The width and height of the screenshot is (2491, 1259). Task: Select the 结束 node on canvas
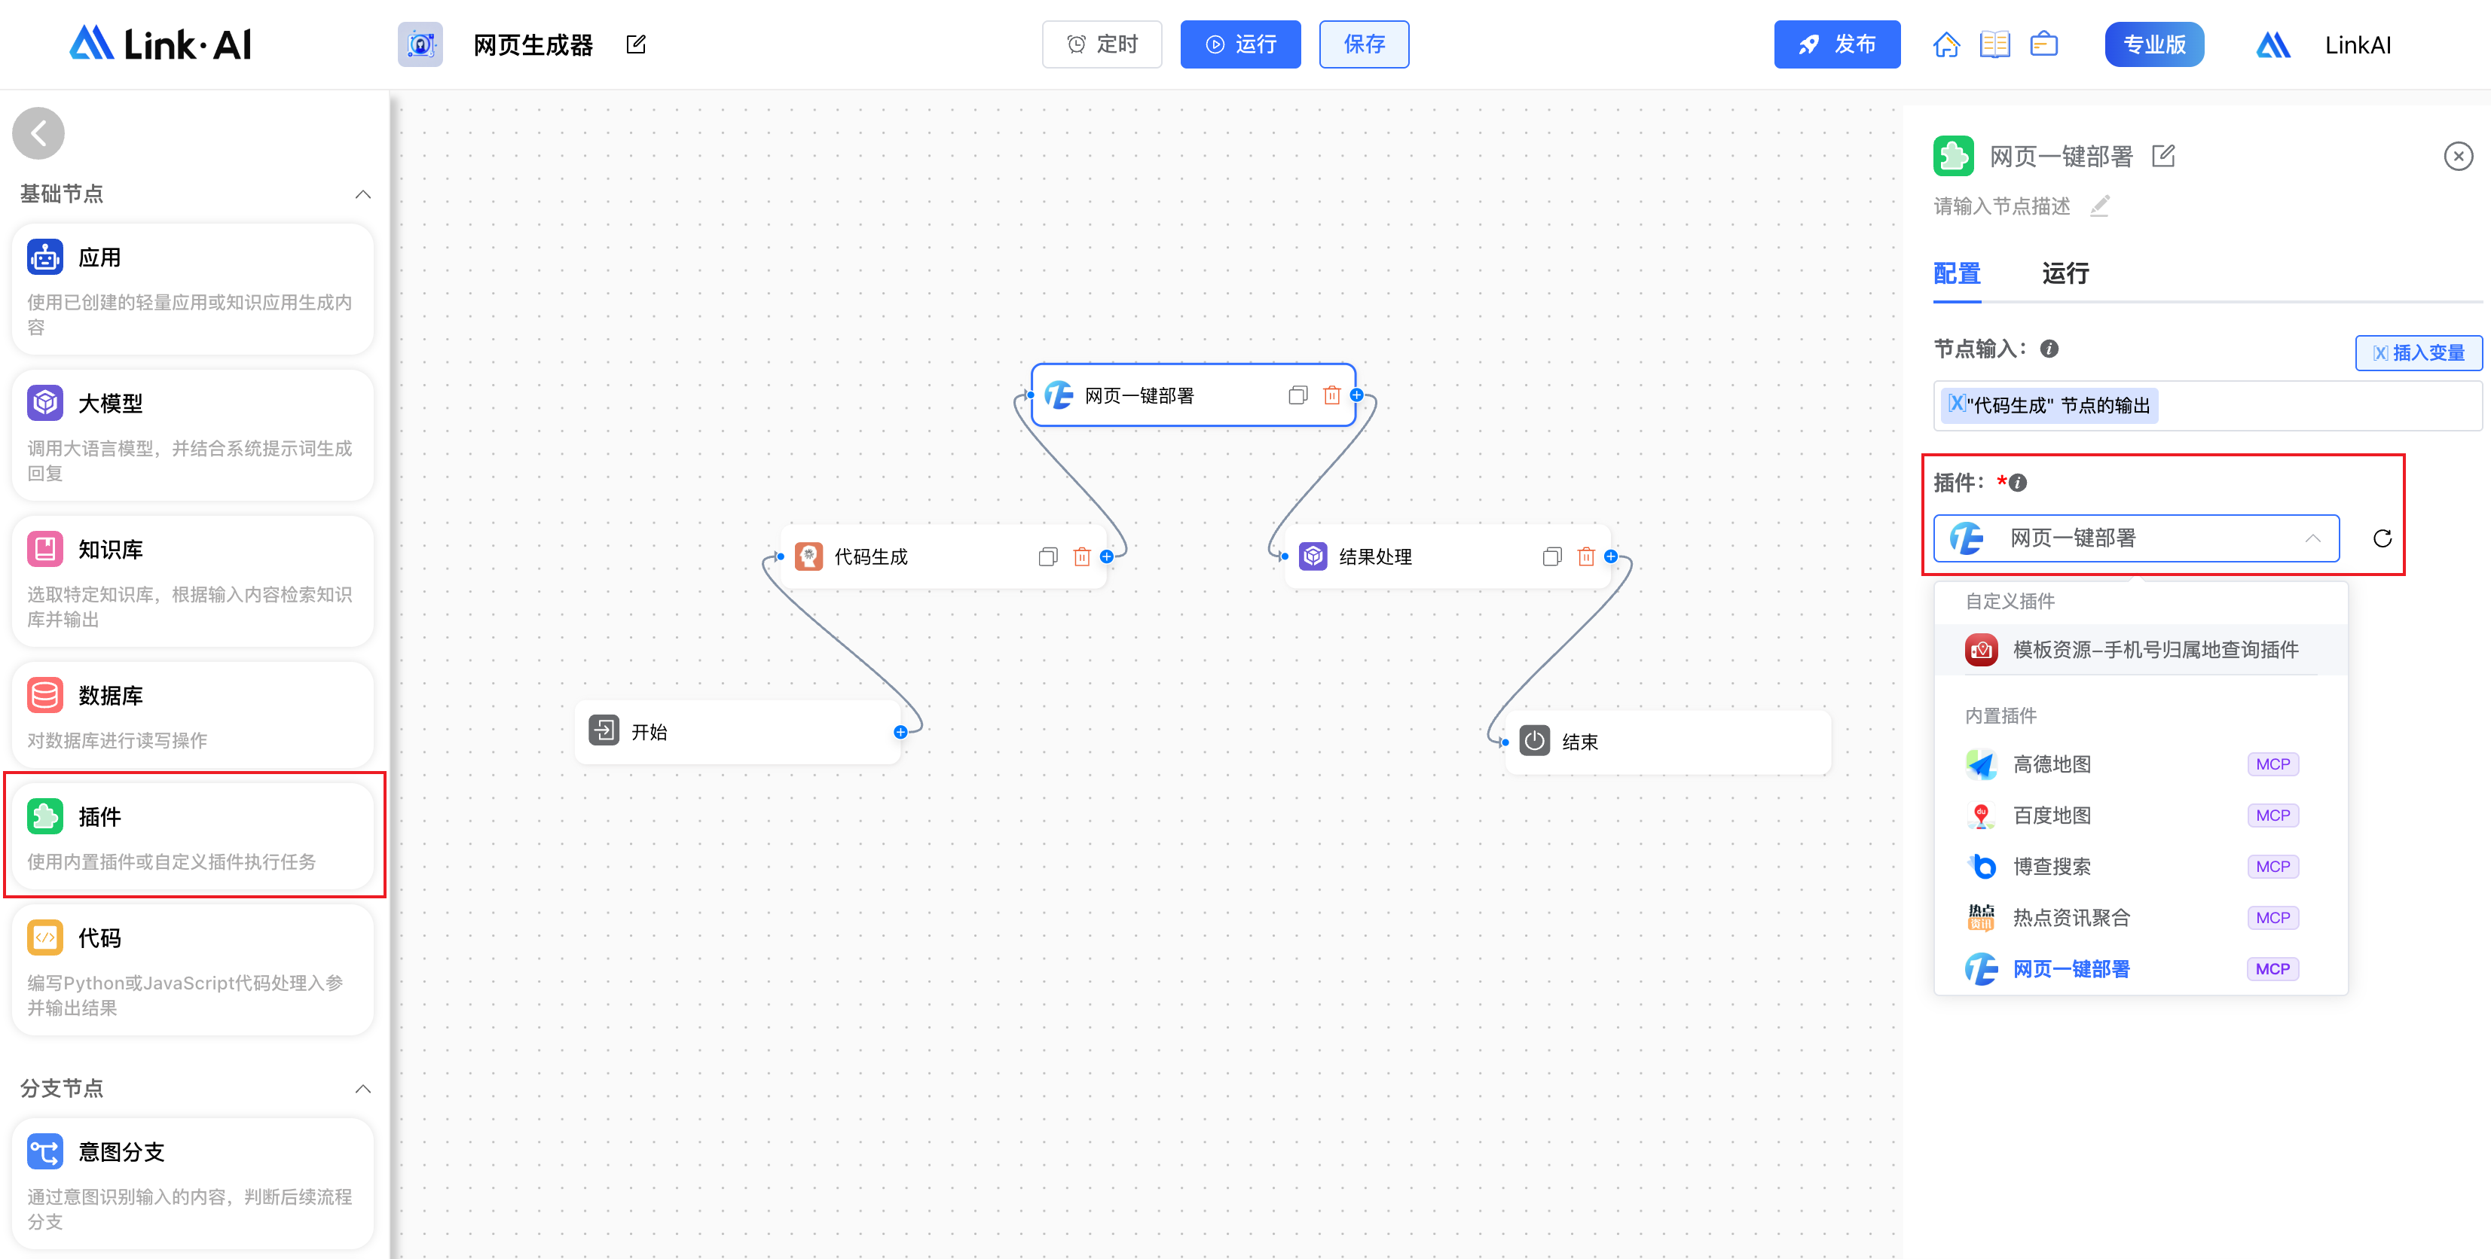tap(1667, 742)
